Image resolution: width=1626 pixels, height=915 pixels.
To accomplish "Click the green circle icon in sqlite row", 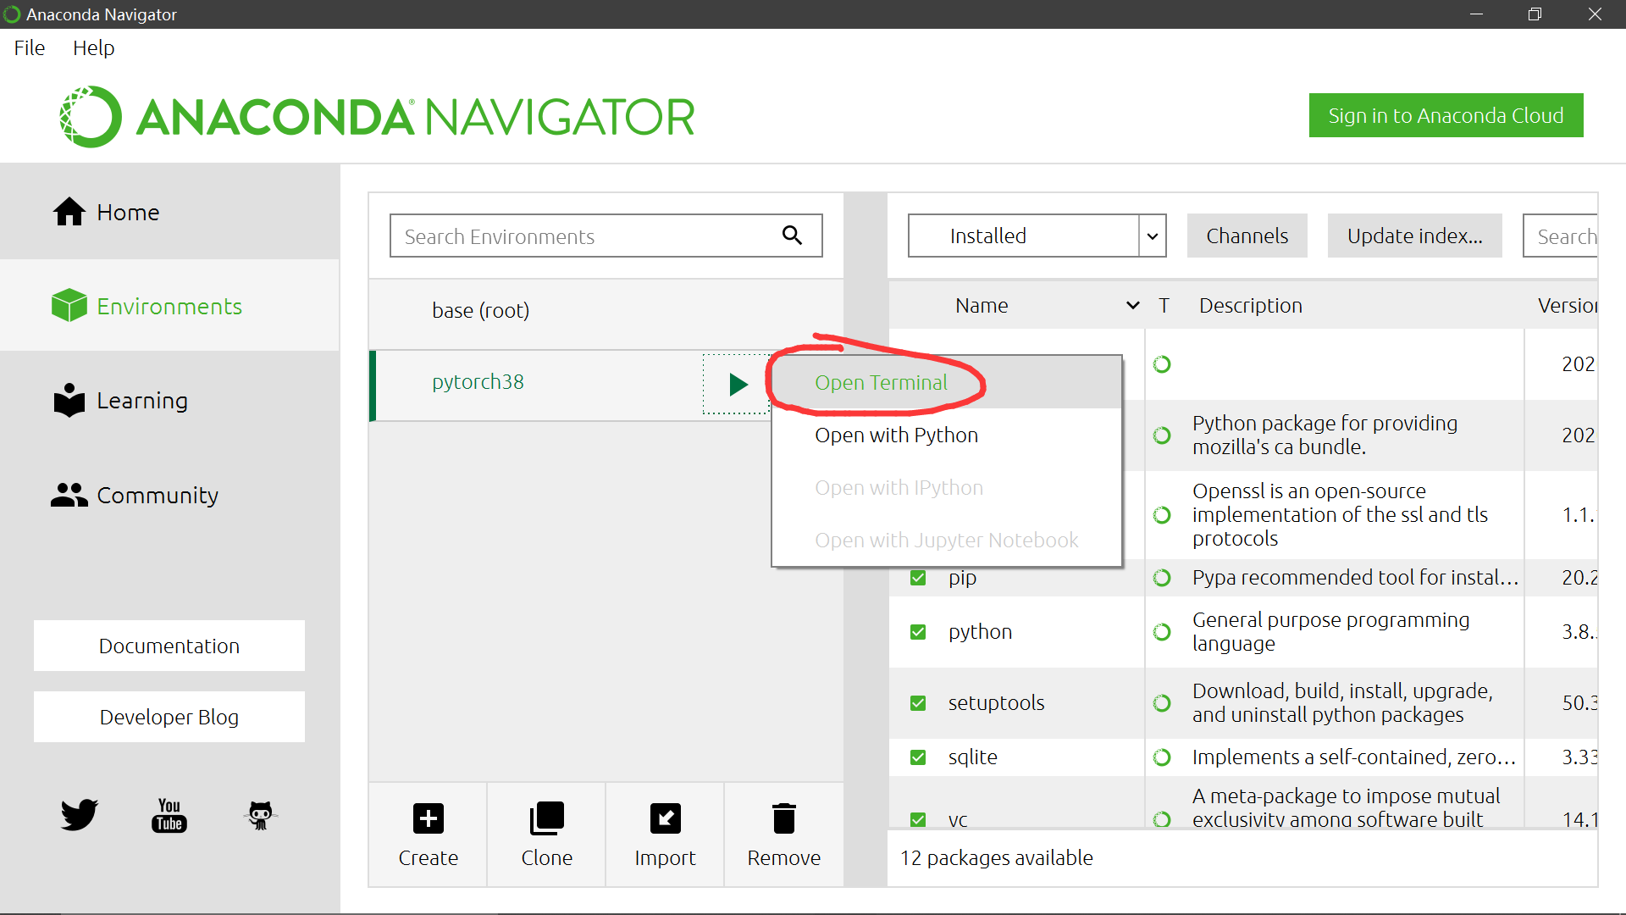I will pos(1162,757).
